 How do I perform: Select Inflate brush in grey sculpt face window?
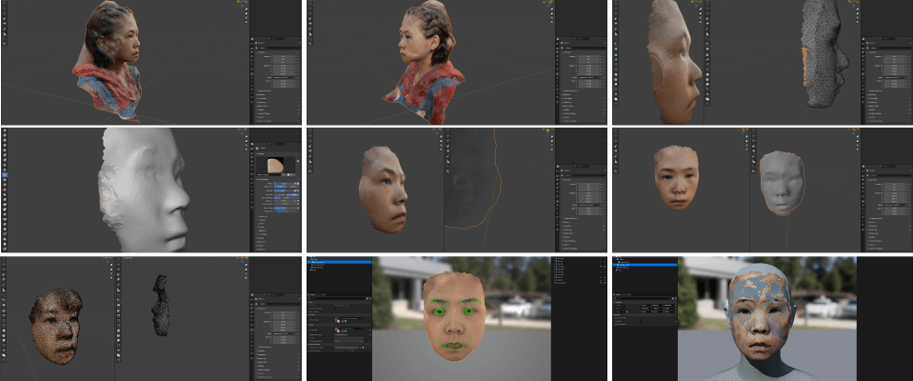tap(5, 160)
